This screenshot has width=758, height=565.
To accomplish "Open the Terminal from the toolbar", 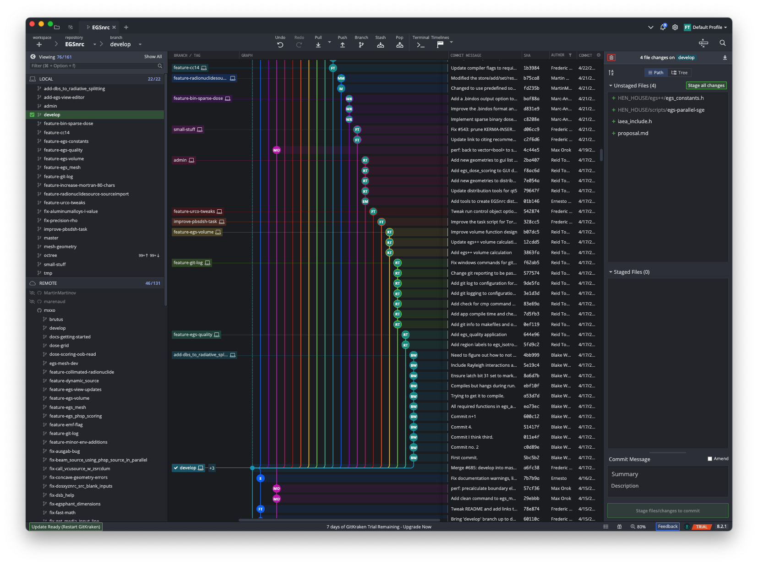I will [420, 44].
